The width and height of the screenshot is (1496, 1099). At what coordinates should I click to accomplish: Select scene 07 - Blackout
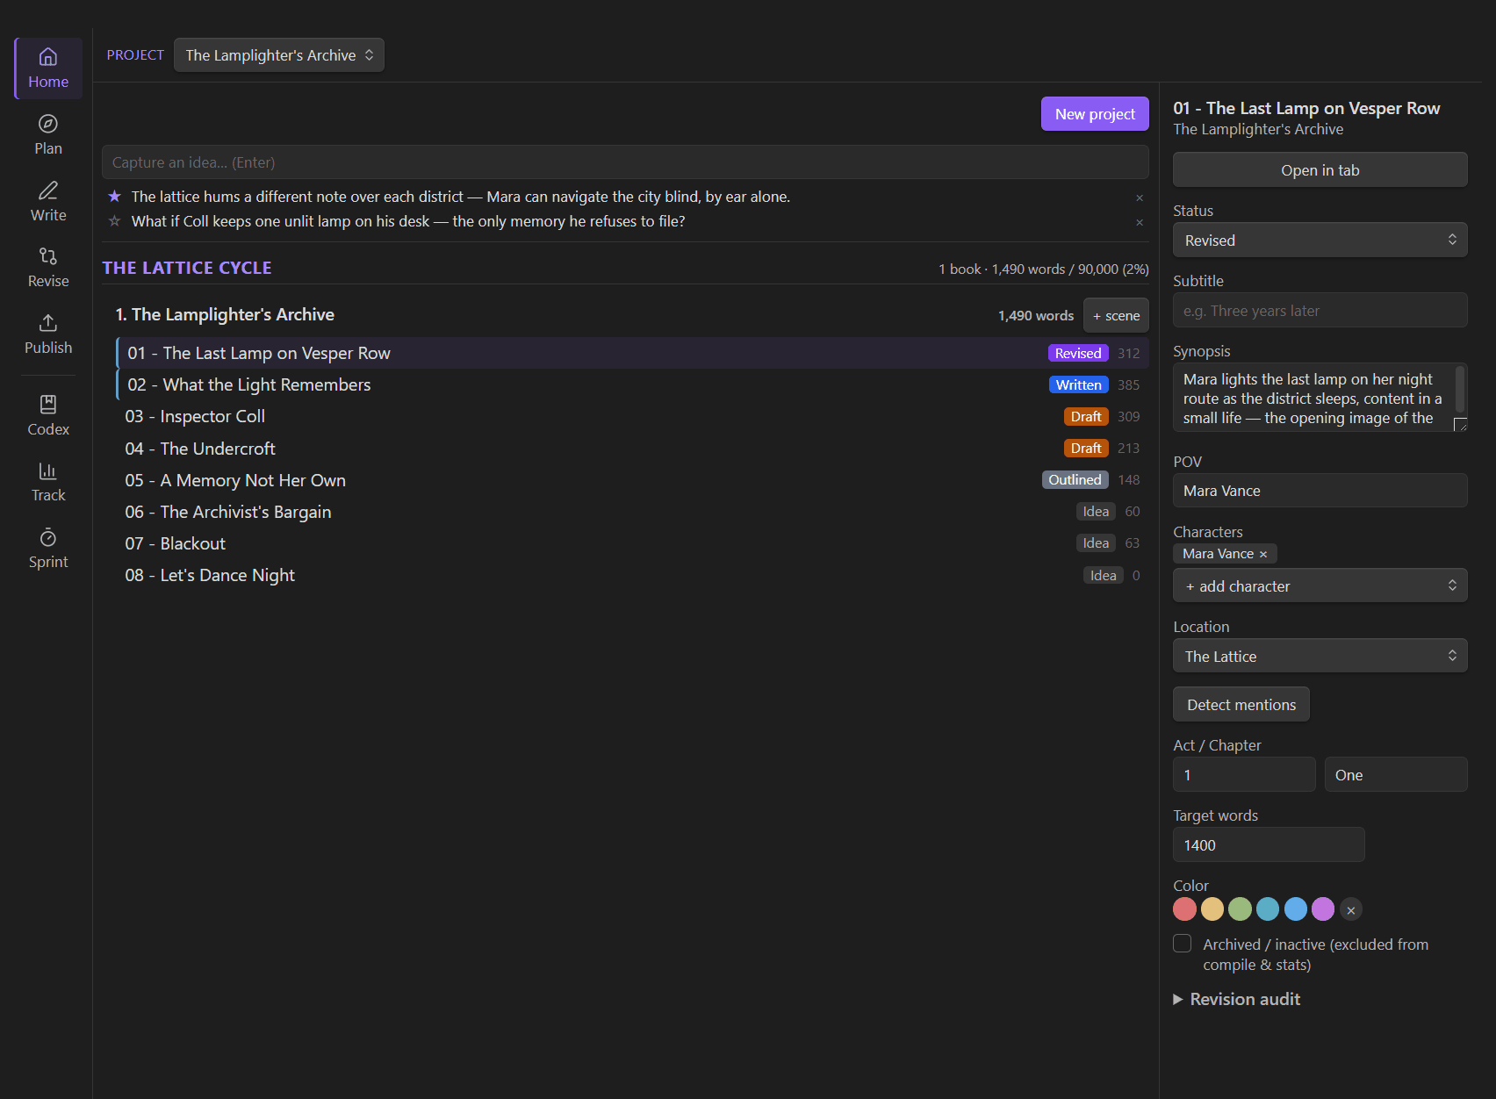point(632,543)
